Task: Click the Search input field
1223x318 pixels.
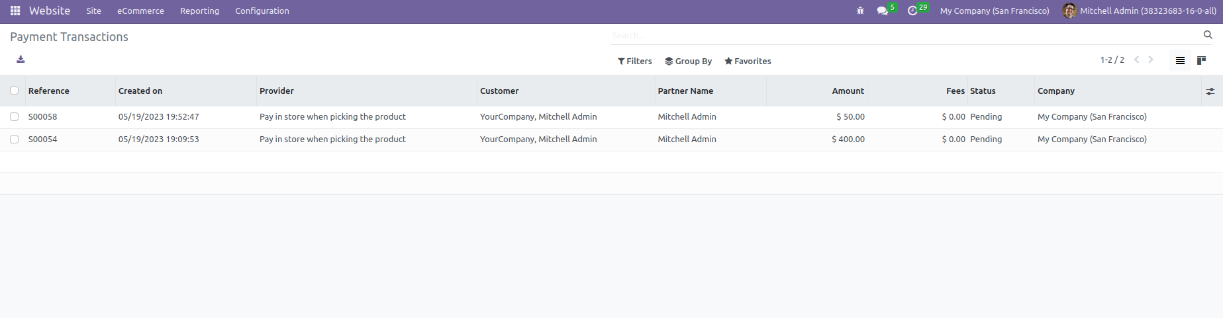Action: pos(905,35)
